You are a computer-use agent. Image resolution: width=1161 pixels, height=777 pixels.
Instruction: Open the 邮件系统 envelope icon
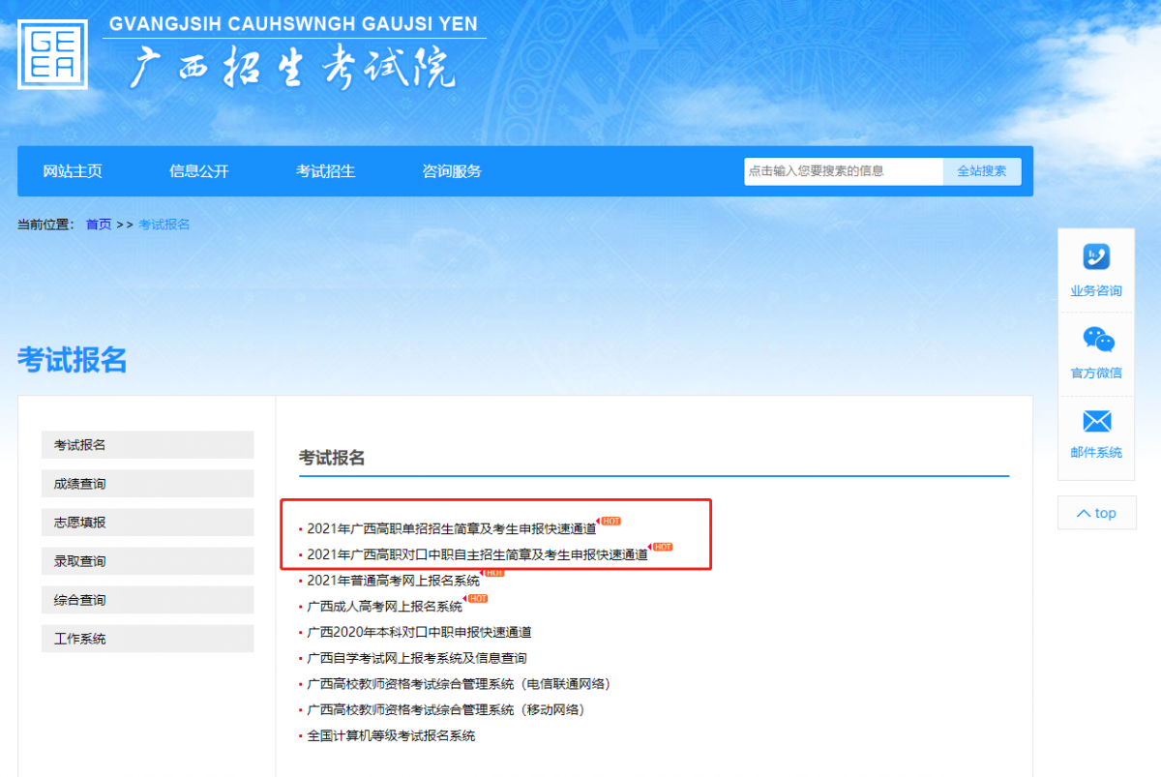coord(1096,421)
